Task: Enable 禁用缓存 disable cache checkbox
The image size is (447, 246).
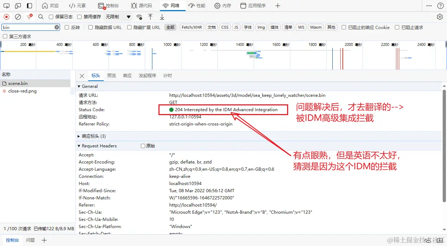Action: click(79, 17)
